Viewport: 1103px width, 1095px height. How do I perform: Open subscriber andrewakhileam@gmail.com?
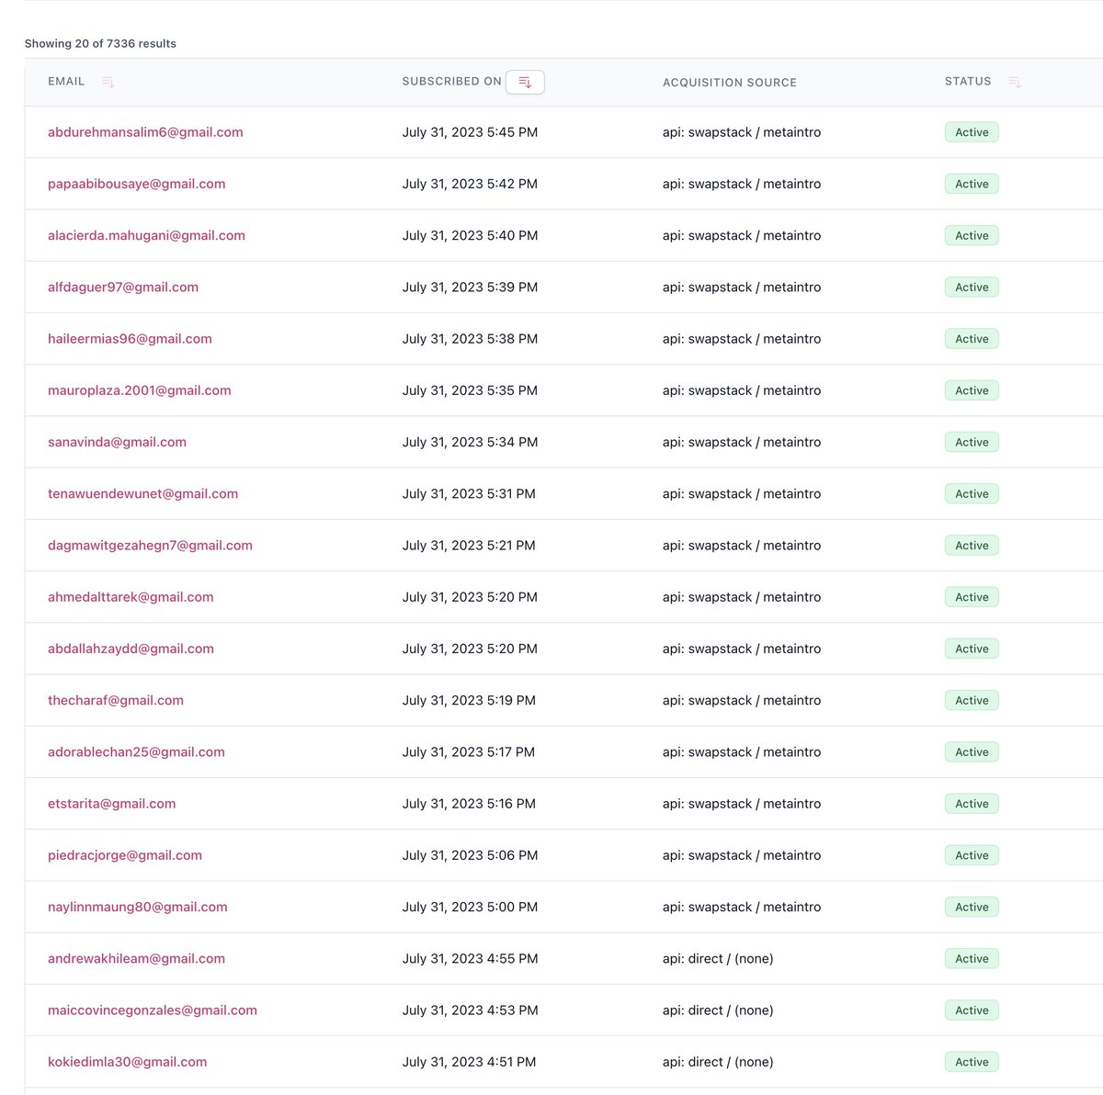tap(136, 958)
